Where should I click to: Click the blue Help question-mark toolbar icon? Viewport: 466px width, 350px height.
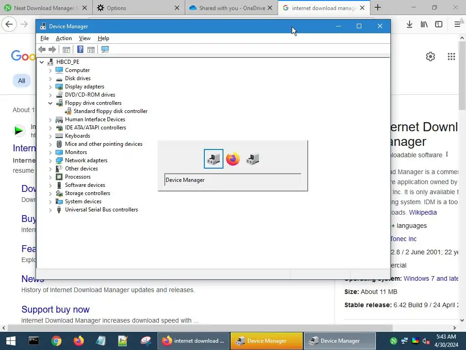pos(80,49)
